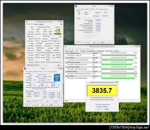Click the Bus Interface question mark icon
The width and height of the screenshot is (150, 130).
tap(61, 41)
